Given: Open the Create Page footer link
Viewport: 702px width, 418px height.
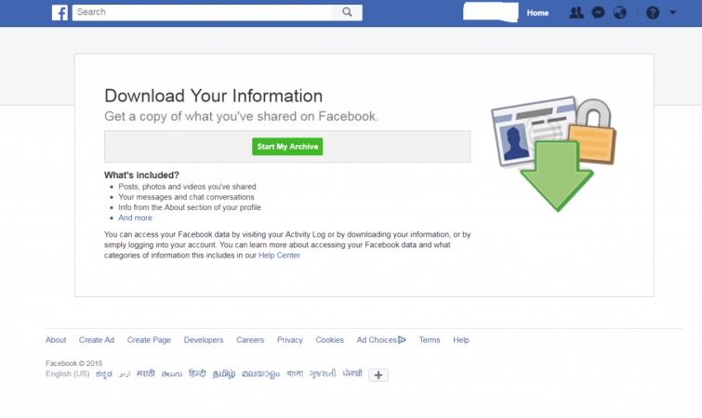Looking at the screenshot, I should [149, 340].
